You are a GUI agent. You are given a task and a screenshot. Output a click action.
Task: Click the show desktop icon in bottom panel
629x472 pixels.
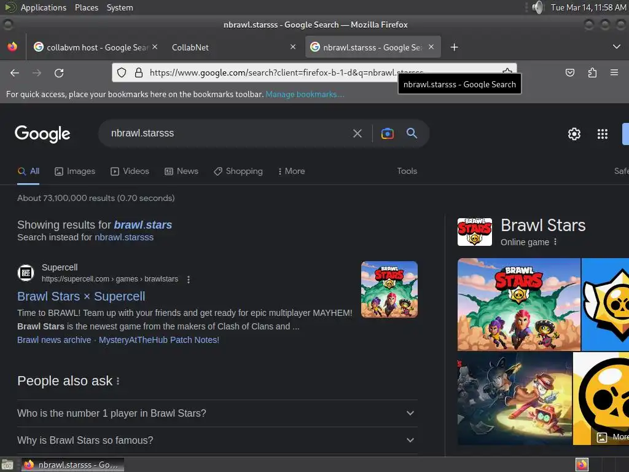7,465
